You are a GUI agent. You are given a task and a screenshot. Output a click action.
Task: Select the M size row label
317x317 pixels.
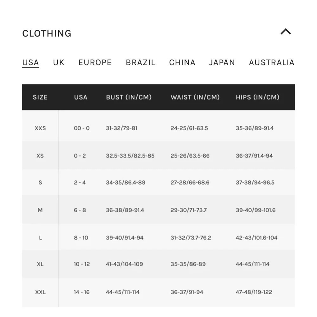[40, 210]
